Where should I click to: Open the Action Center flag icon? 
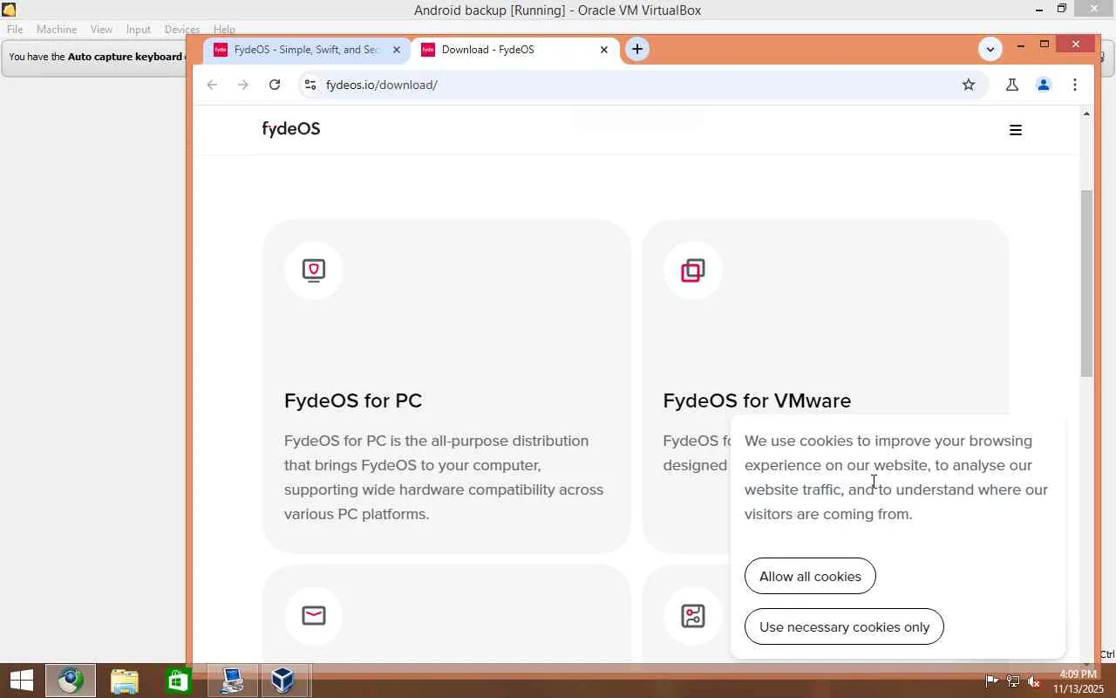(x=991, y=681)
